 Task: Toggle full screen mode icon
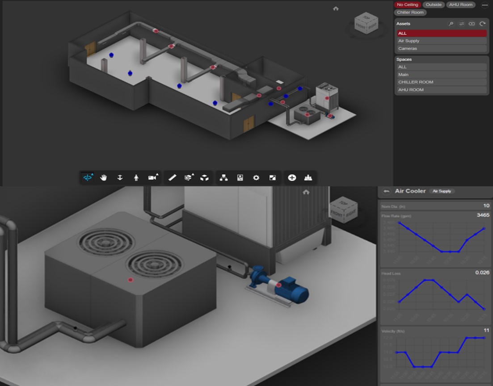(x=273, y=178)
